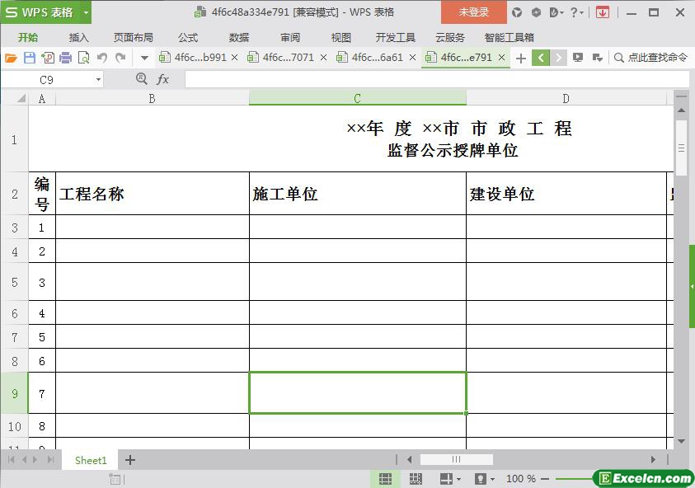
Task: Switch to the 公式 ribbon tab
Action: tap(188, 37)
